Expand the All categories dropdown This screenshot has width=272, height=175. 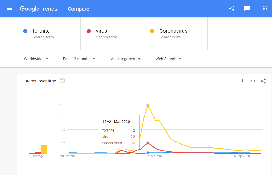126,59
